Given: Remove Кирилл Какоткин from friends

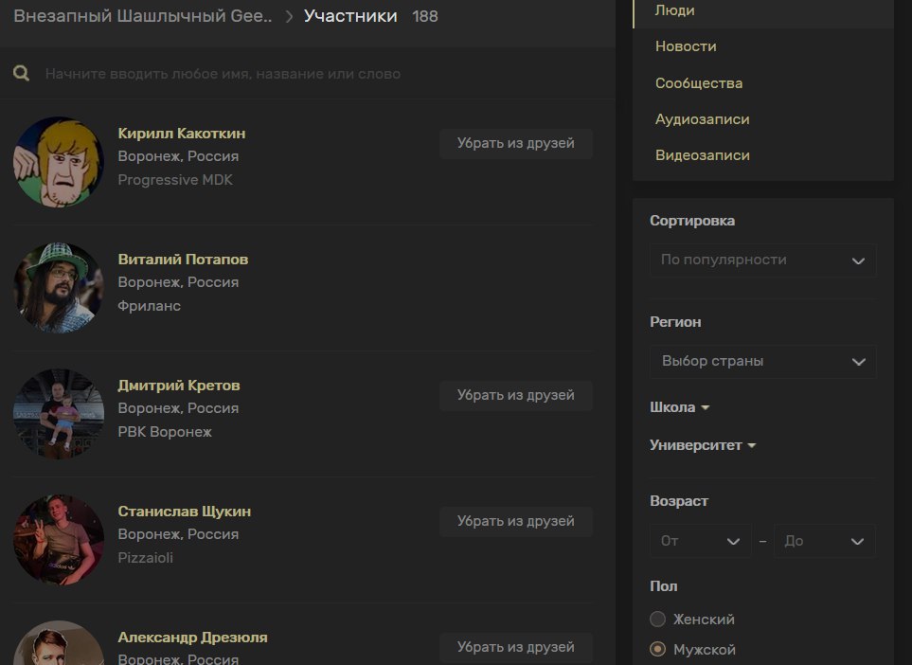Looking at the screenshot, I should pyautogui.click(x=516, y=143).
